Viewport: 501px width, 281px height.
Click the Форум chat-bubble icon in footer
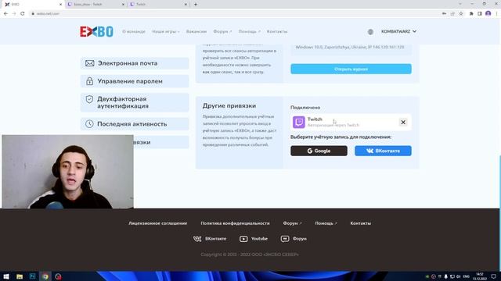[x=285, y=239]
